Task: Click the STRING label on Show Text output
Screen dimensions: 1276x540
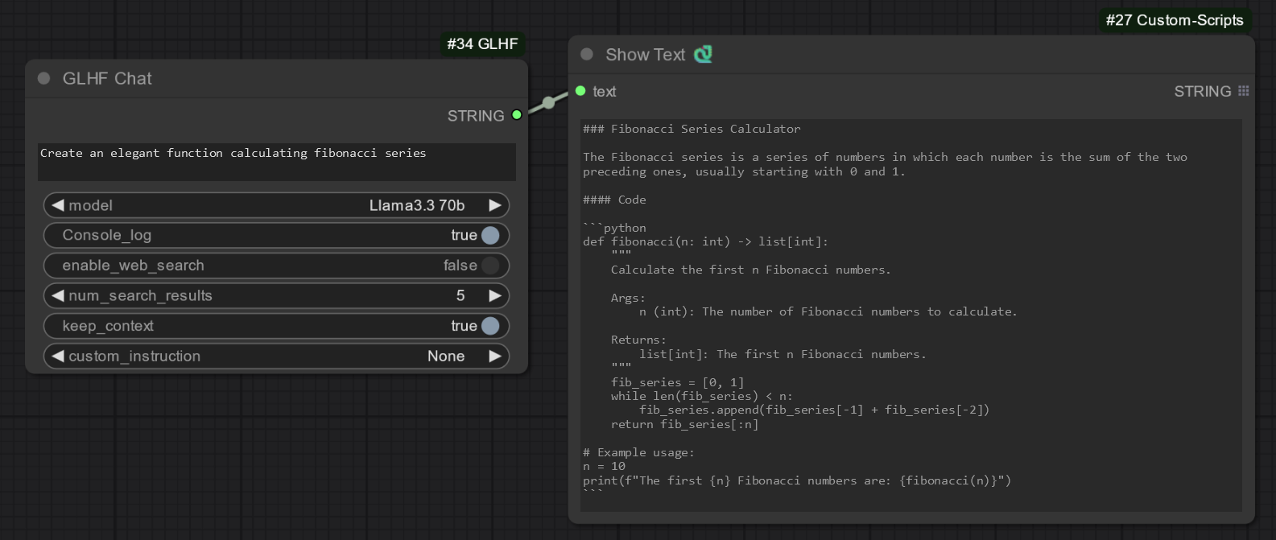Action: tap(1202, 91)
